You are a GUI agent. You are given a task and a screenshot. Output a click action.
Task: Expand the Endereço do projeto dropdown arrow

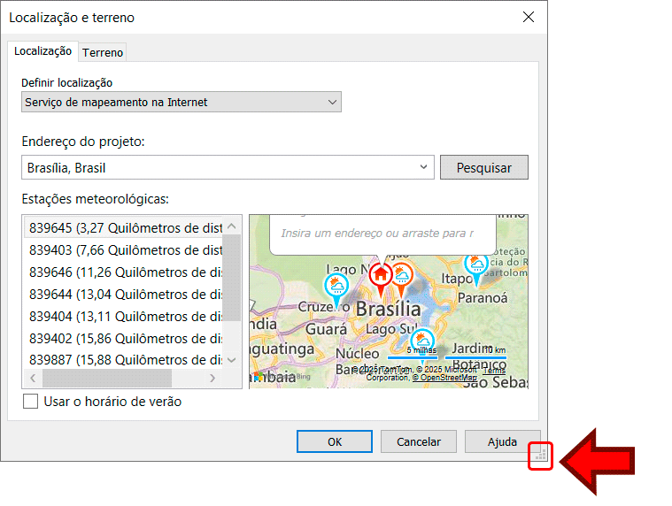click(x=423, y=167)
